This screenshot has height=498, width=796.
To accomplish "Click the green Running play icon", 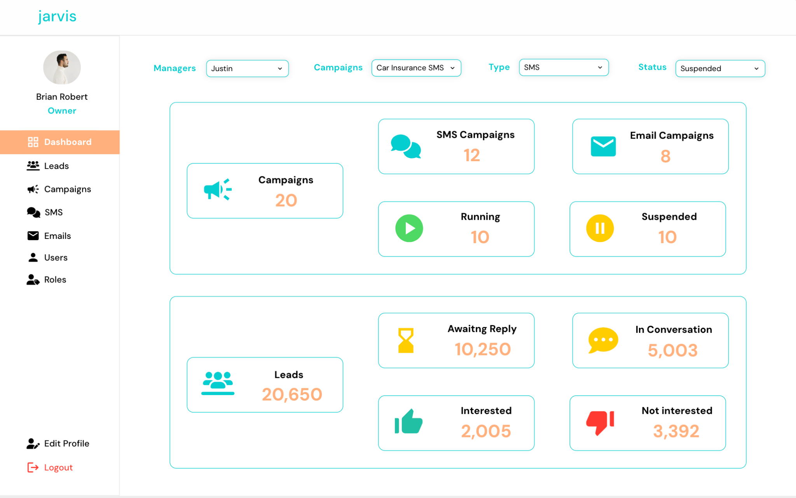I will pyautogui.click(x=409, y=228).
